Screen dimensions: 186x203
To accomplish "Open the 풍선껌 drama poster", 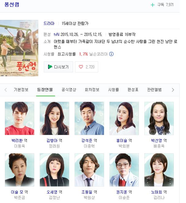I will click(19, 48).
